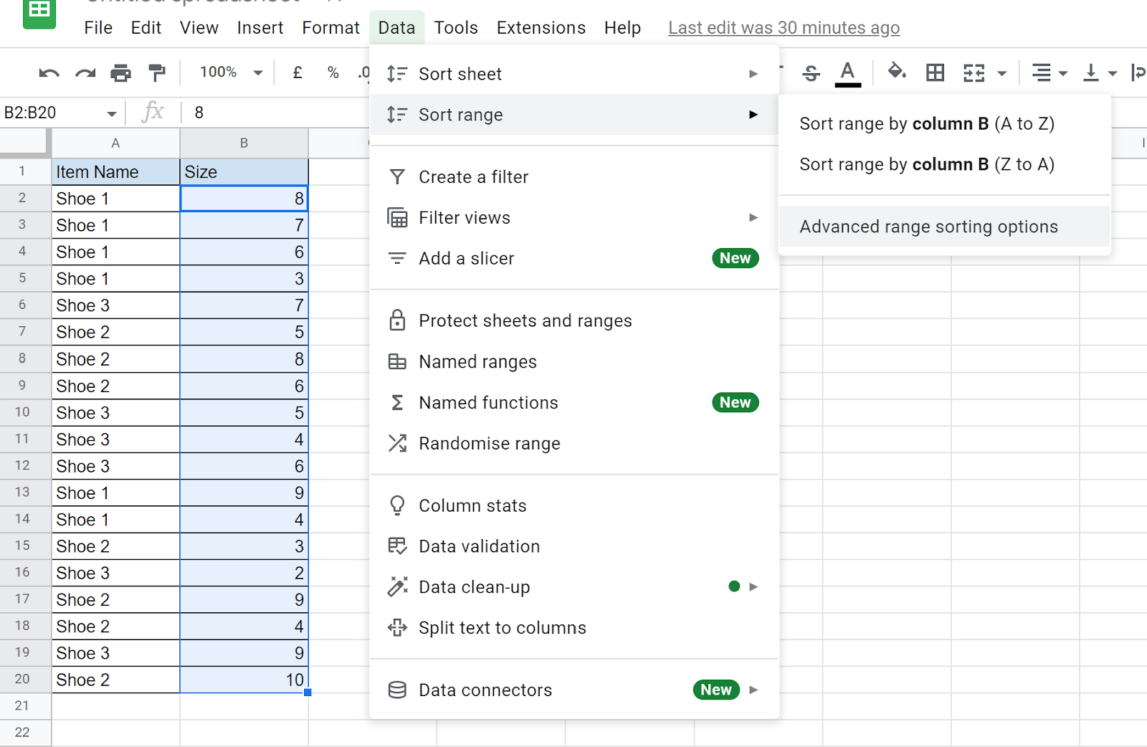This screenshot has height=747, width=1147.
Task: Open the fill colour tool
Action: click(x=897, y=72)
